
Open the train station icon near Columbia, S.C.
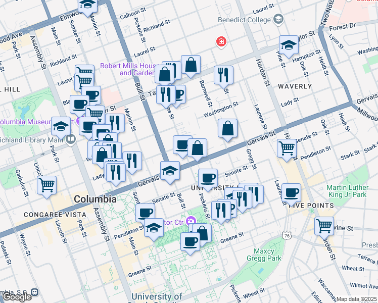[x=35, y=292]
